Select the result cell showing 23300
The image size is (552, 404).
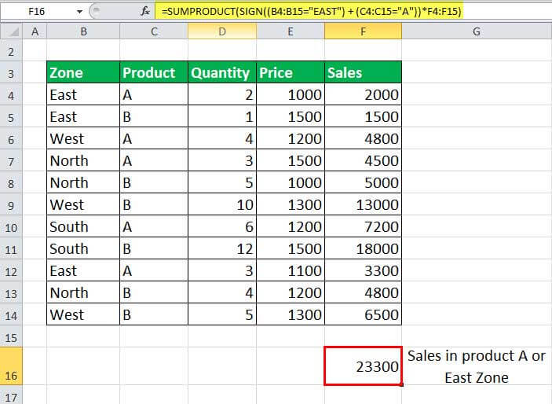(x=363, y=366)
